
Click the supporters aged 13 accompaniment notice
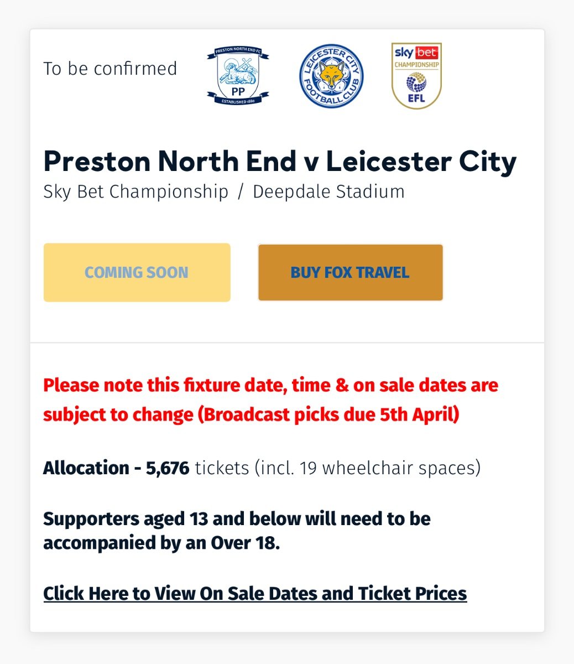point(237,531)
